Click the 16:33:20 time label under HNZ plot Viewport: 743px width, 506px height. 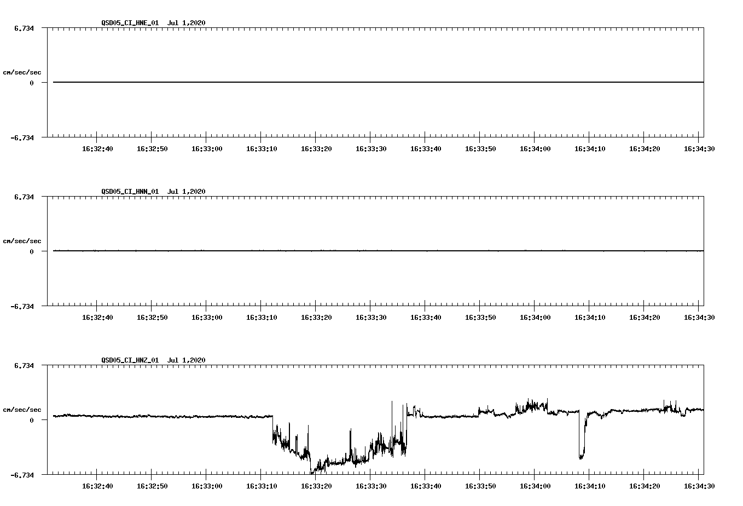coord(316,486)
